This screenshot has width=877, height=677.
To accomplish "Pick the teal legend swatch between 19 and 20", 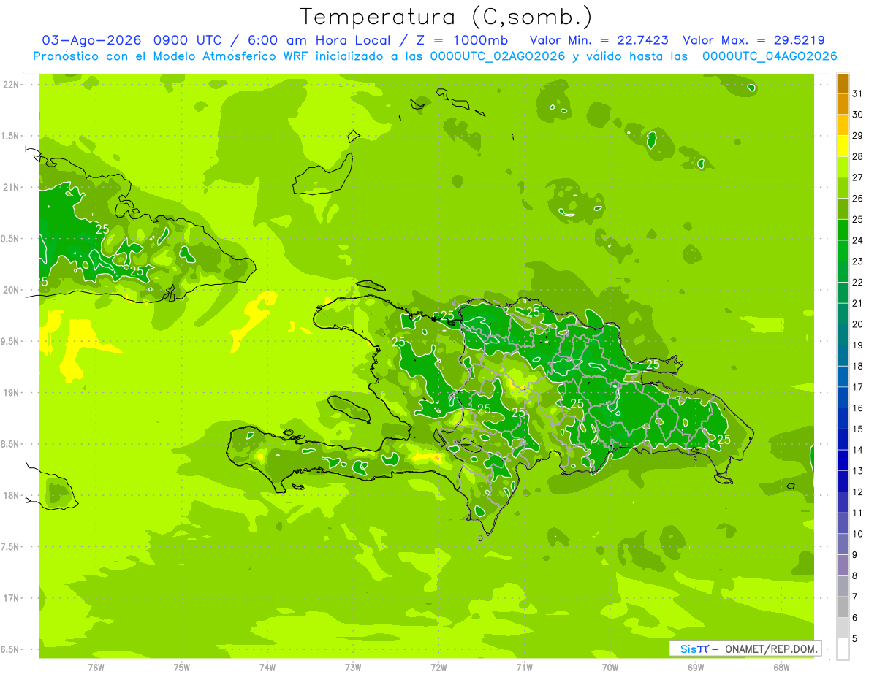I will click(843, 335).
